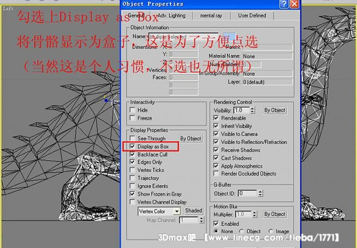Click the Multiplier spinner arrows
Viewport: 357px width, 248px height.
255,214
